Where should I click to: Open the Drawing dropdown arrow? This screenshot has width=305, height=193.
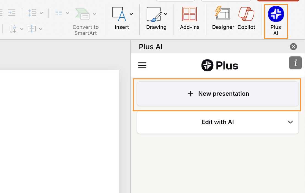pos(165,14)
